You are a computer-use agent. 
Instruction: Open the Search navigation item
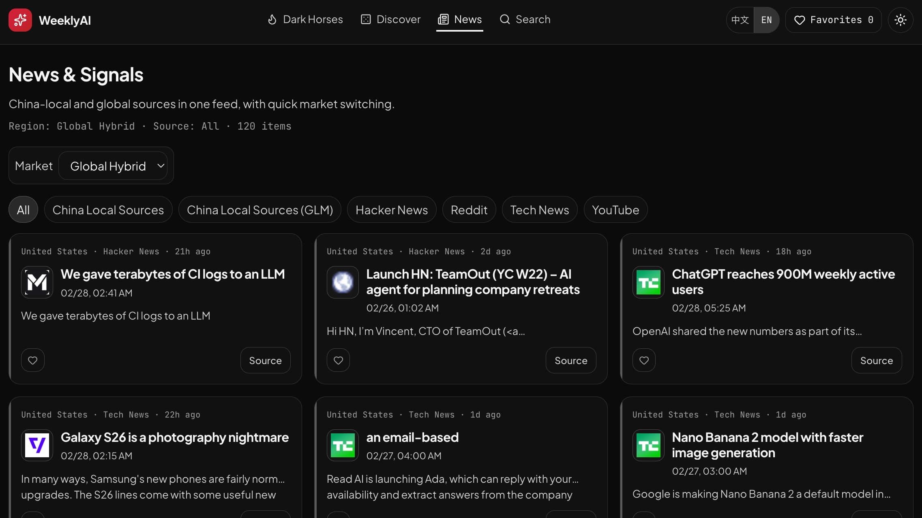[525, 19]
